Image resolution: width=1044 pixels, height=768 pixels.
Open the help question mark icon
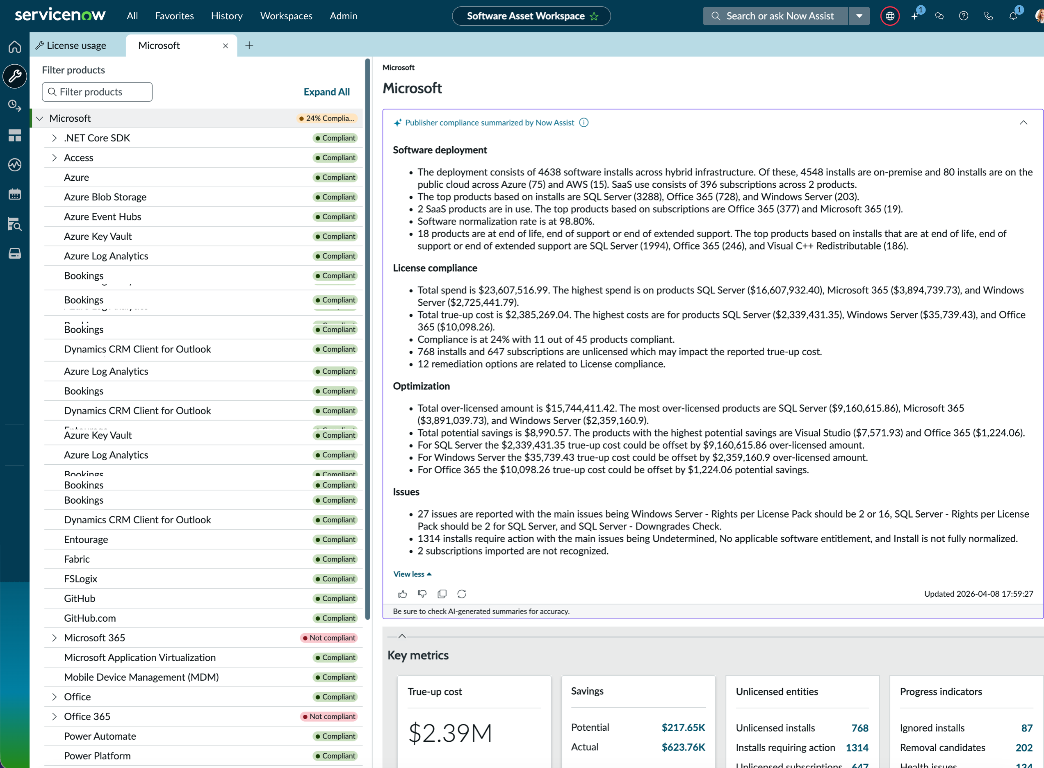[964, 16]
